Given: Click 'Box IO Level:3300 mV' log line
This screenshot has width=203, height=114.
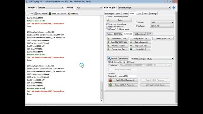Looking at the screenshot, I should click(36, 80).
